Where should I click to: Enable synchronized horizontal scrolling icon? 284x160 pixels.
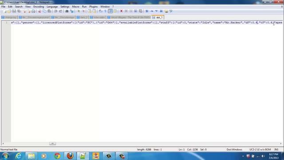click(x=94, y=11)
